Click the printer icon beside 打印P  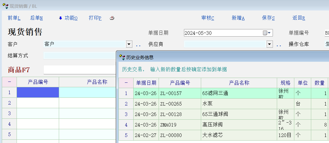pyautogui.click(x=112, y=18)
